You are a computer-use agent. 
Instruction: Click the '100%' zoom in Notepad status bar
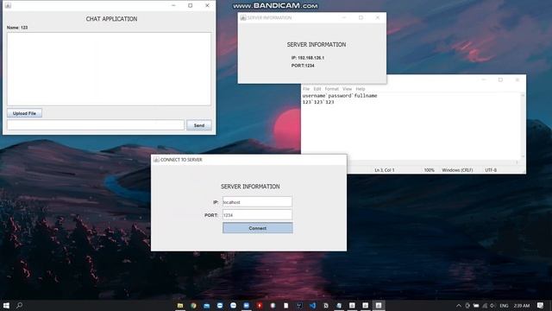(430, 170)
